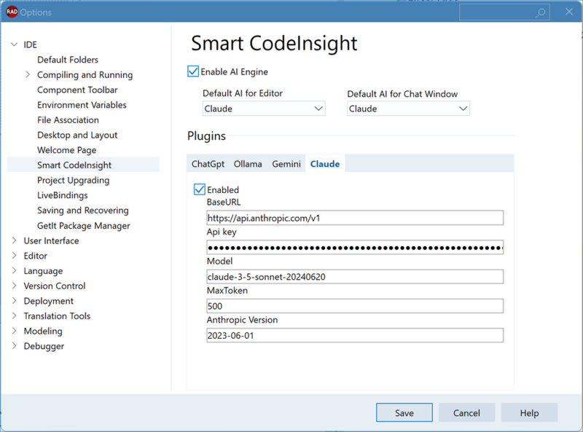Click into the Model field
The width and height of the screenshot is (583, 432).
355,277
